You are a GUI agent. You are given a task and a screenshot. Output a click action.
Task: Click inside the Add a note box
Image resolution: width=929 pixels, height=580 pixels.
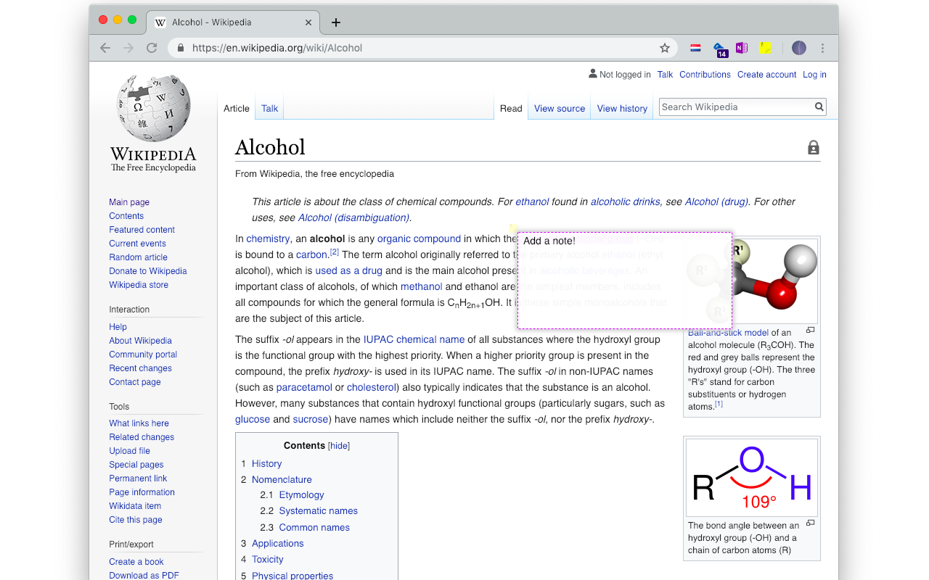(625, 281)
